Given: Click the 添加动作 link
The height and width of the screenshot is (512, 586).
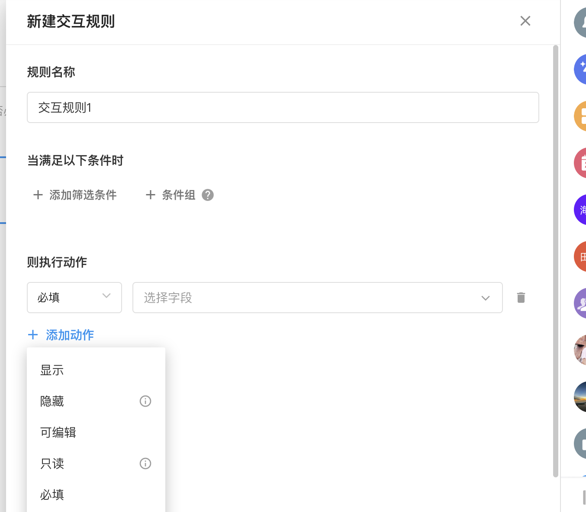Looking at the screenshot, I should [61, 335].
